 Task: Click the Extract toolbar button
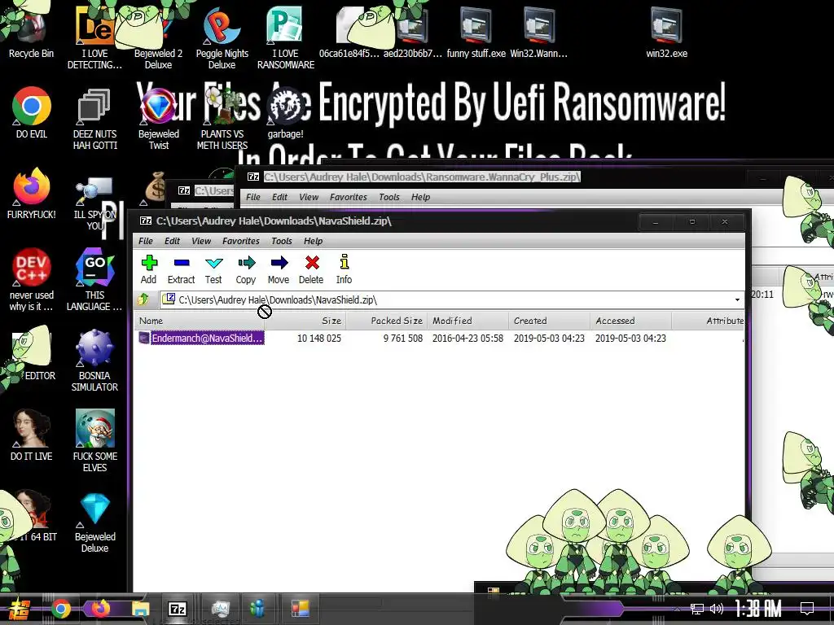tap(181, 269)
